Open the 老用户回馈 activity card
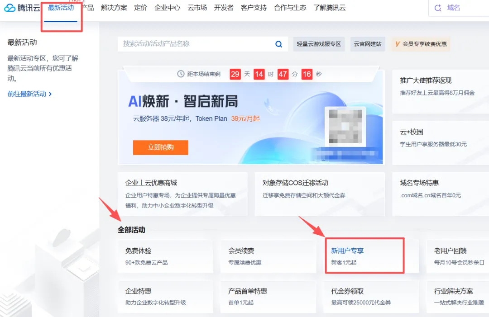Viewport: 489px width, 317px height. coord(457,256)
